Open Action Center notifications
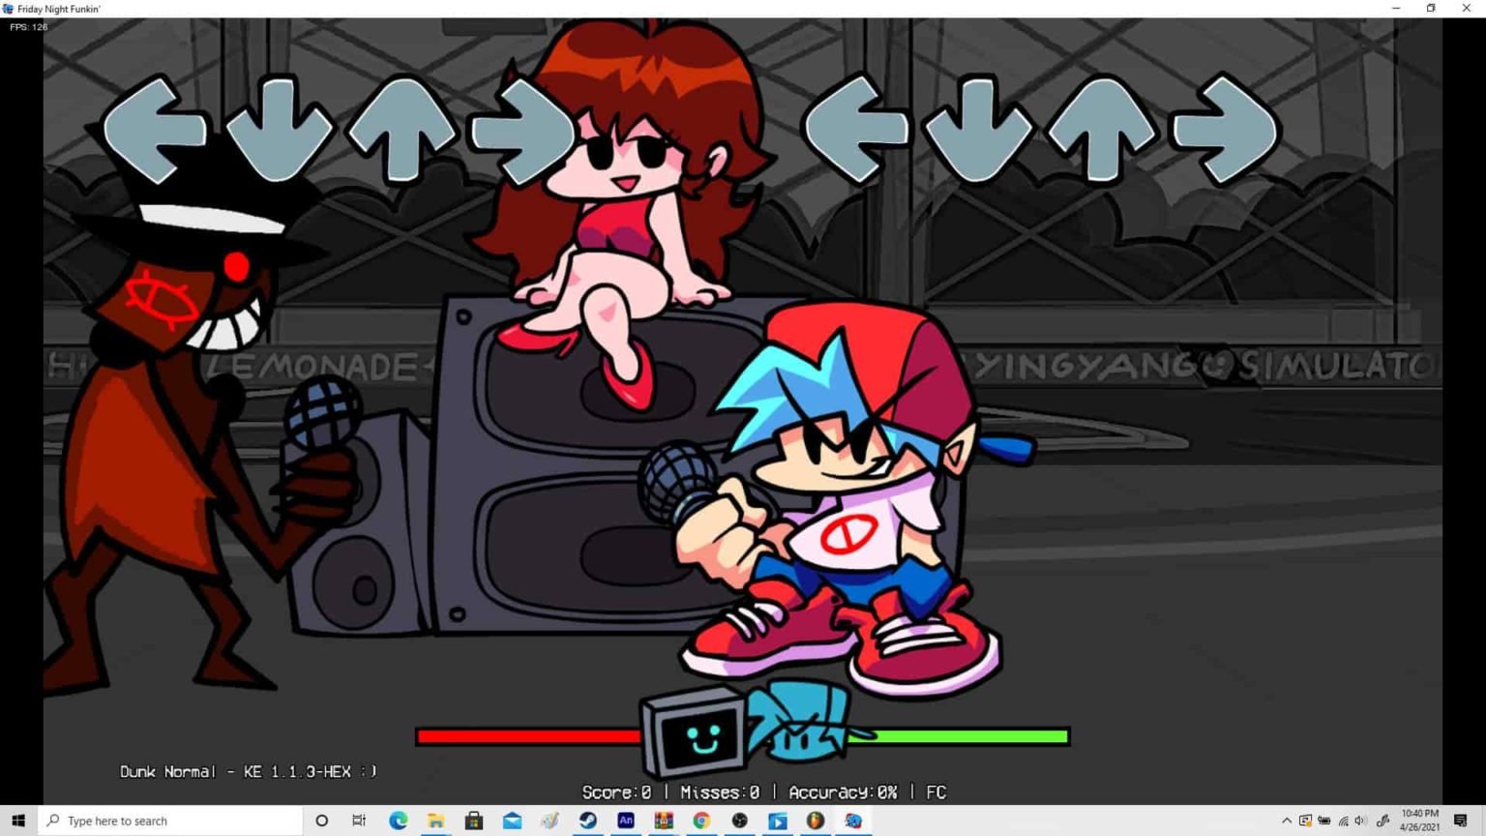 [x=1459, y=821]
